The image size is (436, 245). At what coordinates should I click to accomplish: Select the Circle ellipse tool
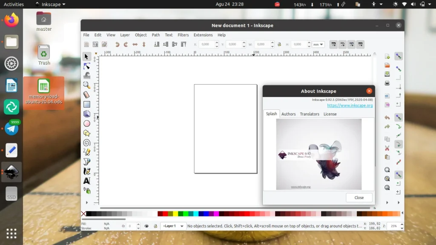(87, 123)
